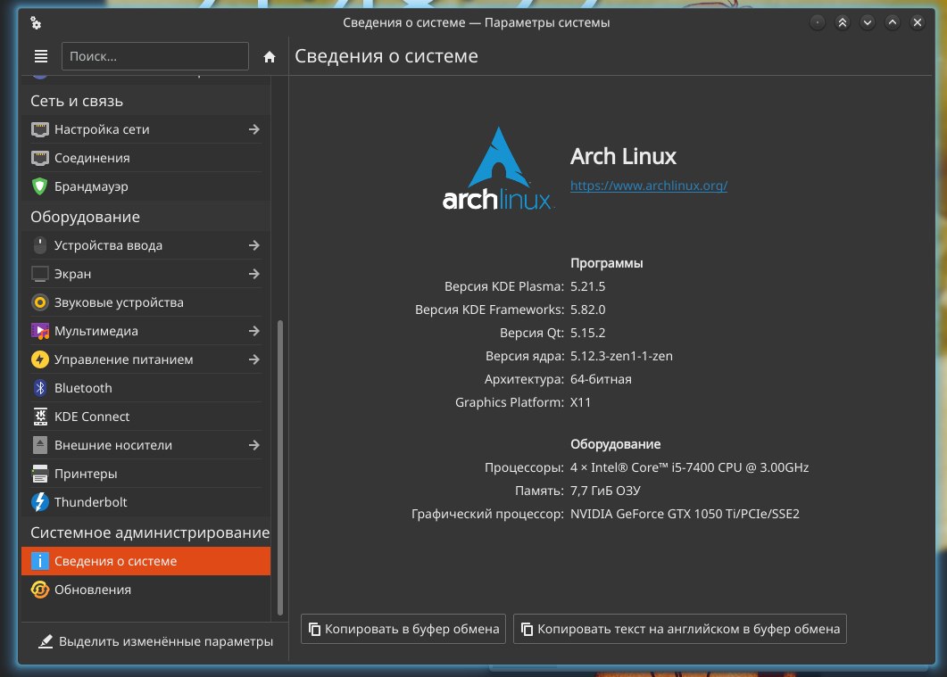Select Принтеры entry
Image resolution: width=947 pixels, height=677 pixels.
coord(145,474)
